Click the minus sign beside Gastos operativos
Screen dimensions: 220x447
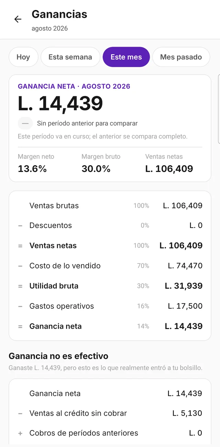(x=20, y=306)
